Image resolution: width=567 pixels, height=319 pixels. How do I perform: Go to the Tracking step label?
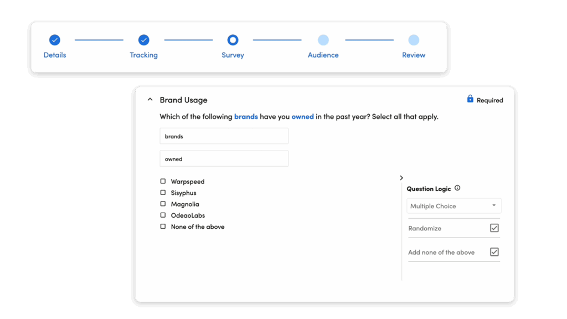(143, 55)
